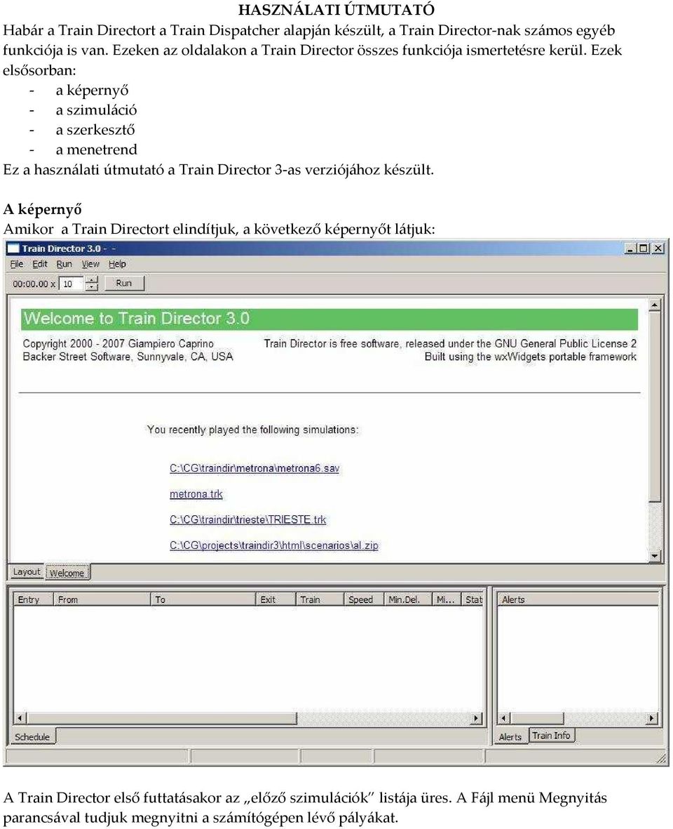Viewport: 673px width, 829px height.
Task: Click the Mi... column header
Action: (447, 599)
